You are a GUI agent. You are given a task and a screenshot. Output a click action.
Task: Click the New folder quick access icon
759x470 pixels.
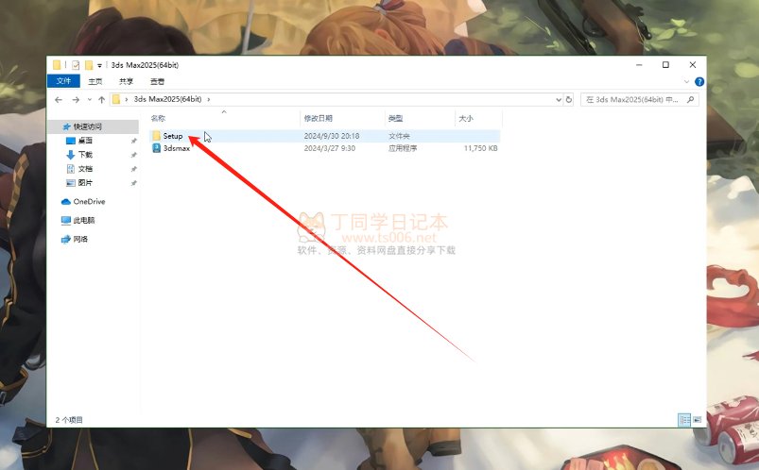[89, 65]
